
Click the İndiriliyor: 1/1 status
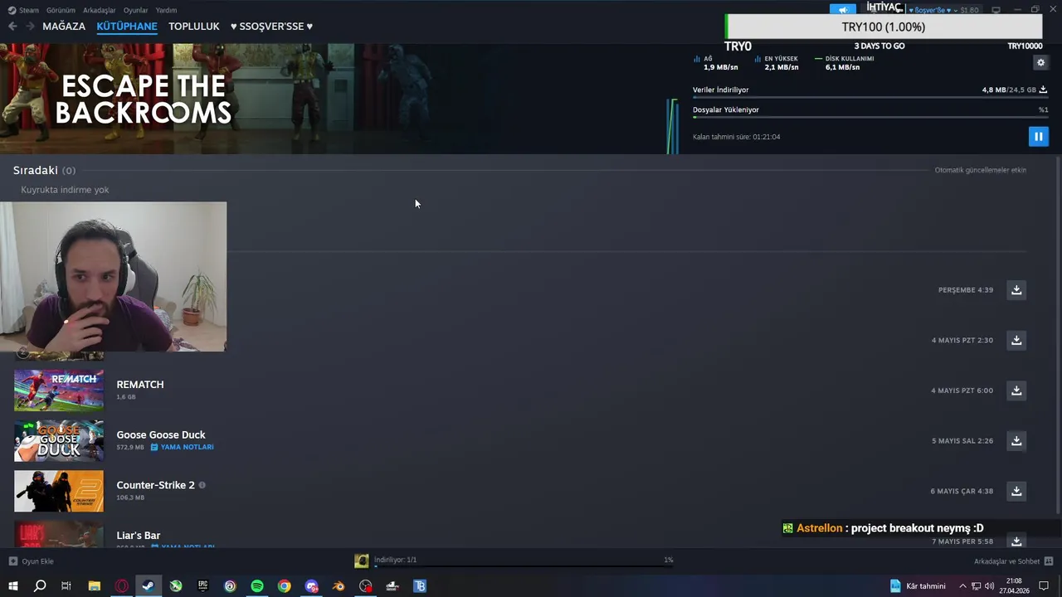tap(395, 560)
